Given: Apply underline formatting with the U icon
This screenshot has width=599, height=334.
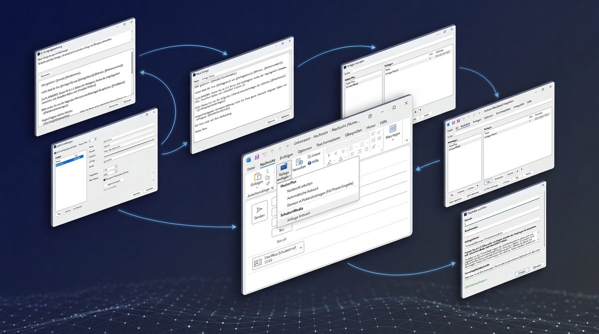Looking at the screenshot, I should click(342, 152).
